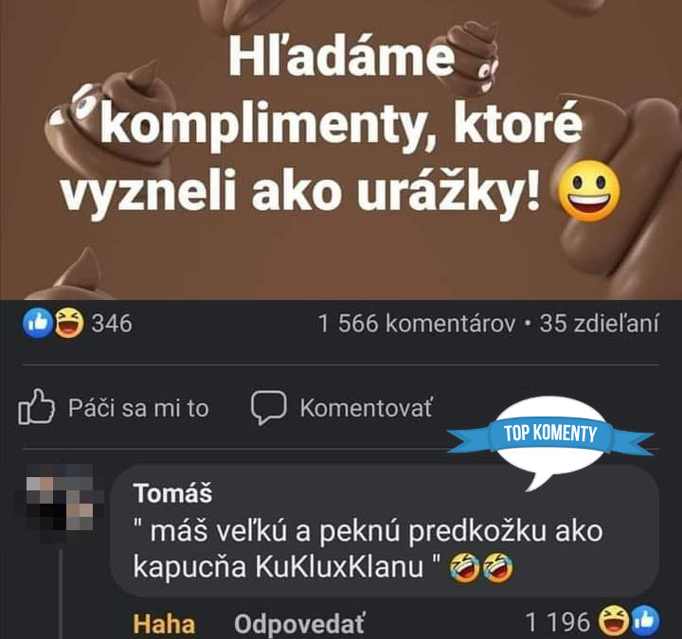682x639 pixels.
Task: Click the laughing reaction beside 1 196
Action: [x=613, y=621]
